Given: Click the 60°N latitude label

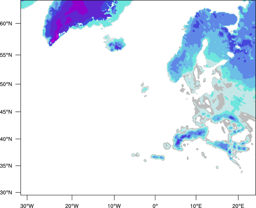Looking at the screenshot, I should [x=6, y=23].
